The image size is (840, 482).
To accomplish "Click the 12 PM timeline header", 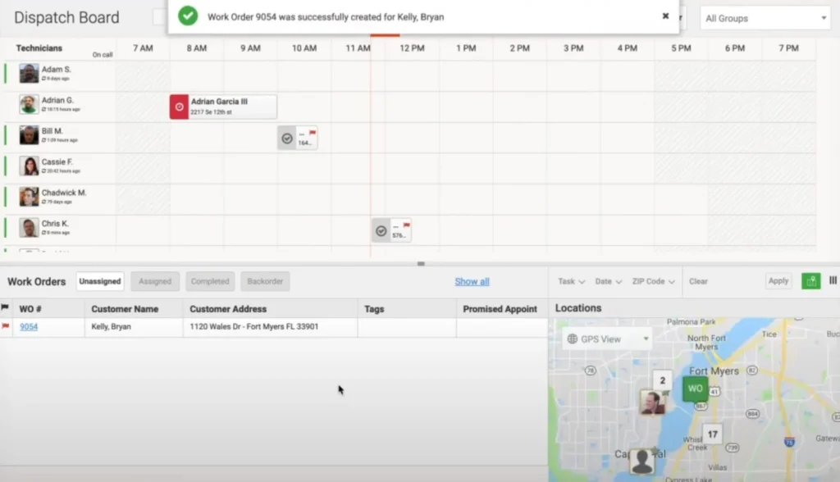I will pyautogui.click(x=412, y=48).
